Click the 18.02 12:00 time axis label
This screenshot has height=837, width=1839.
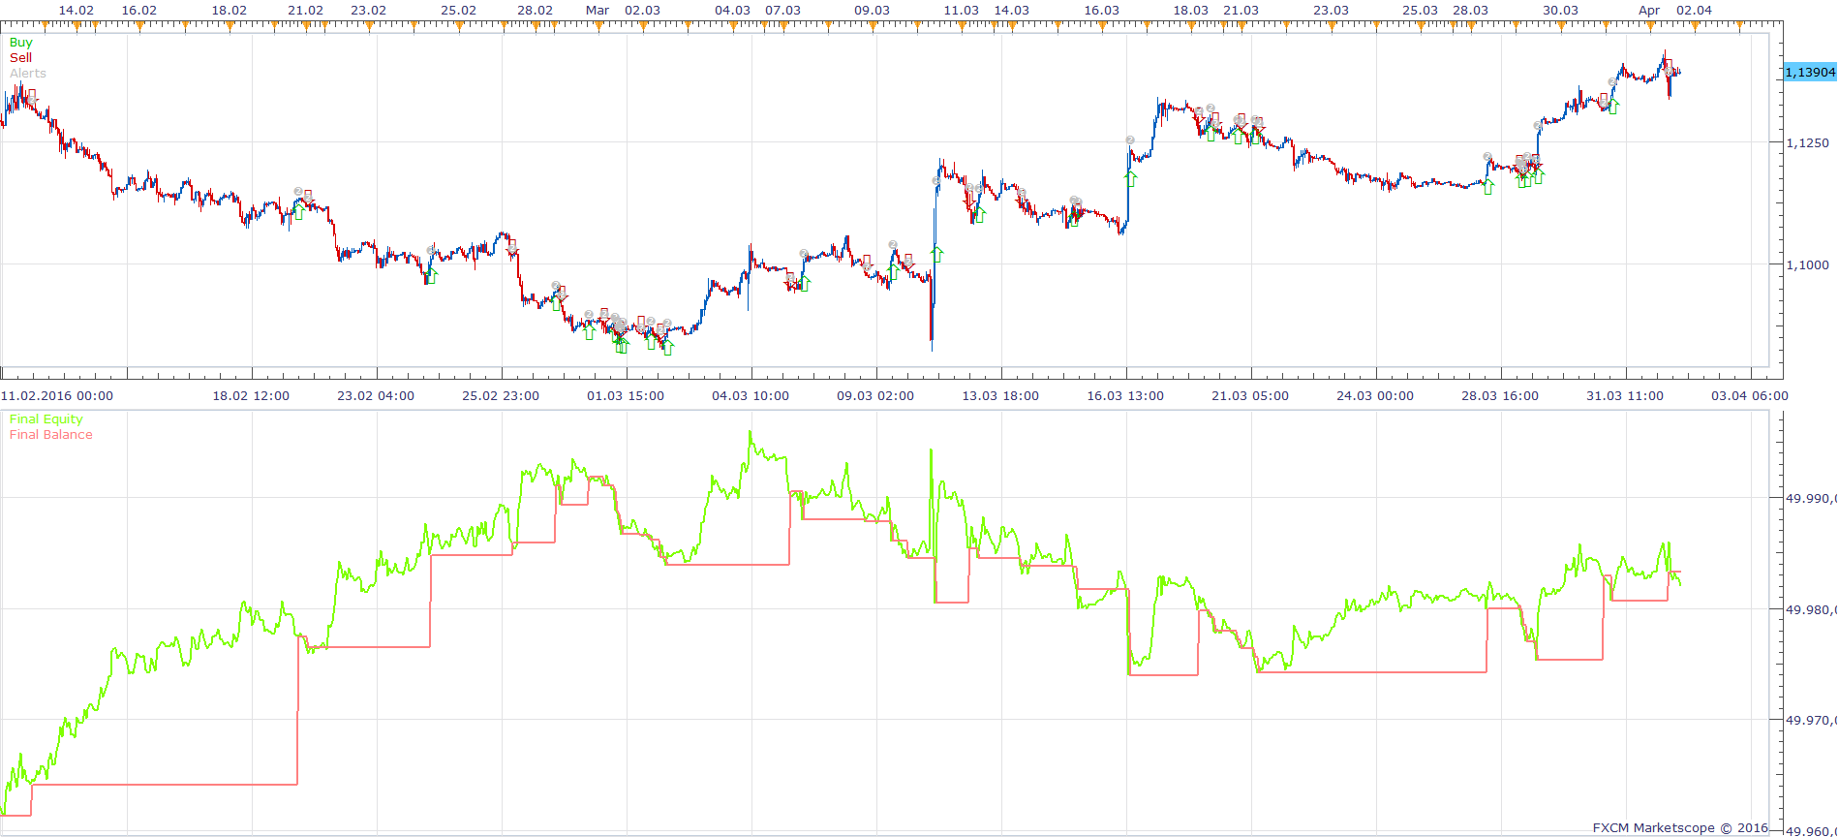(x=251, y=396)
